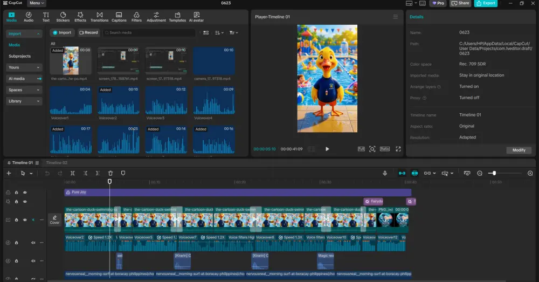
Task: Click the Delete right trim tool
Action: coord(98,173)
